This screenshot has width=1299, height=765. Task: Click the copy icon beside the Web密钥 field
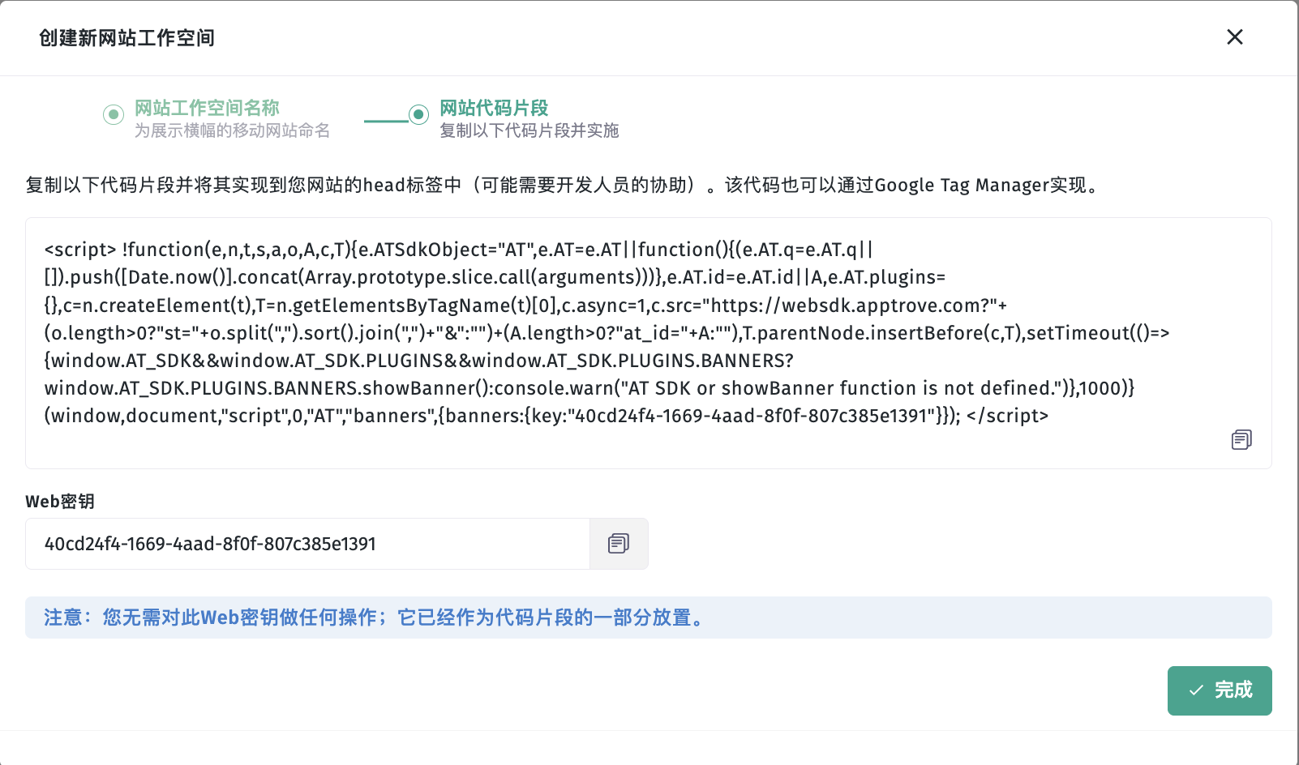click(619, 544)
